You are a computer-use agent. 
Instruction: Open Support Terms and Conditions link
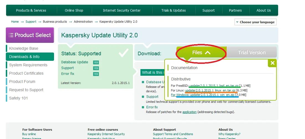click(173, 134)
